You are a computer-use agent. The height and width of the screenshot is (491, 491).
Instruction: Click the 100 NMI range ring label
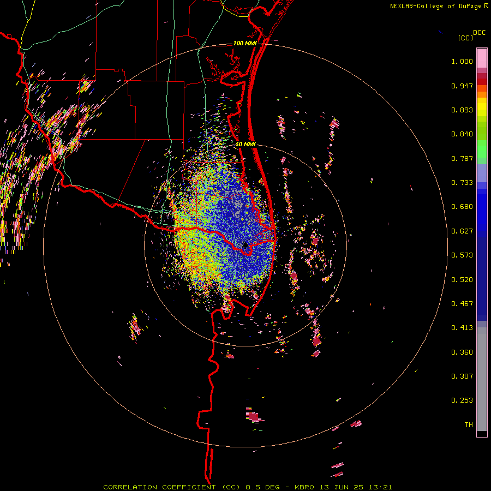[x=245, y=43]
